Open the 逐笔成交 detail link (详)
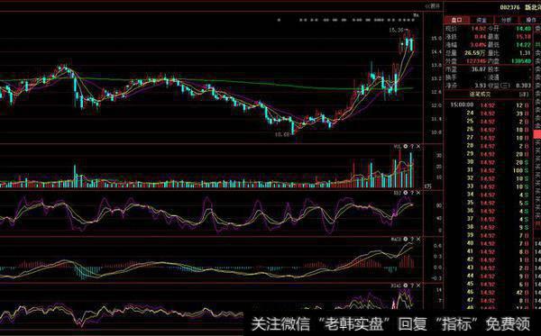Image resolution: width=541 pixels, height=336 pixels. (523, 94)
